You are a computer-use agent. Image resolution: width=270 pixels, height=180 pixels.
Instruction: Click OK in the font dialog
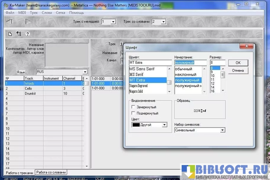(x=238, y=63)
